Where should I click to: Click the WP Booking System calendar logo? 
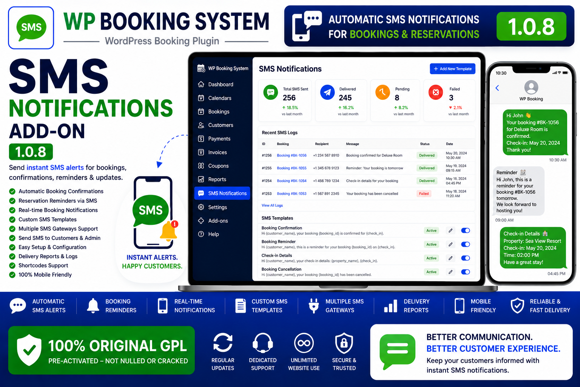point(201,68)
